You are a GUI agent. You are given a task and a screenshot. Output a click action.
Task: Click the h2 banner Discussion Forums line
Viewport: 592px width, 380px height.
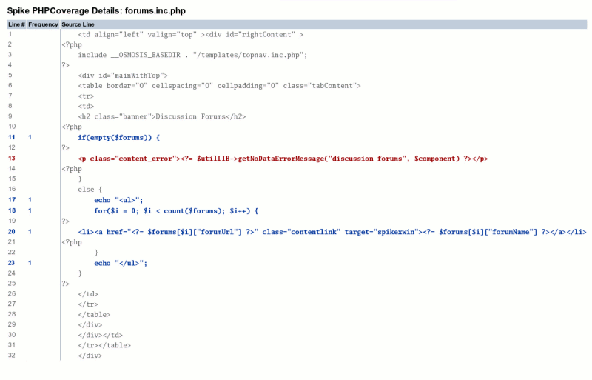point(162,117)
